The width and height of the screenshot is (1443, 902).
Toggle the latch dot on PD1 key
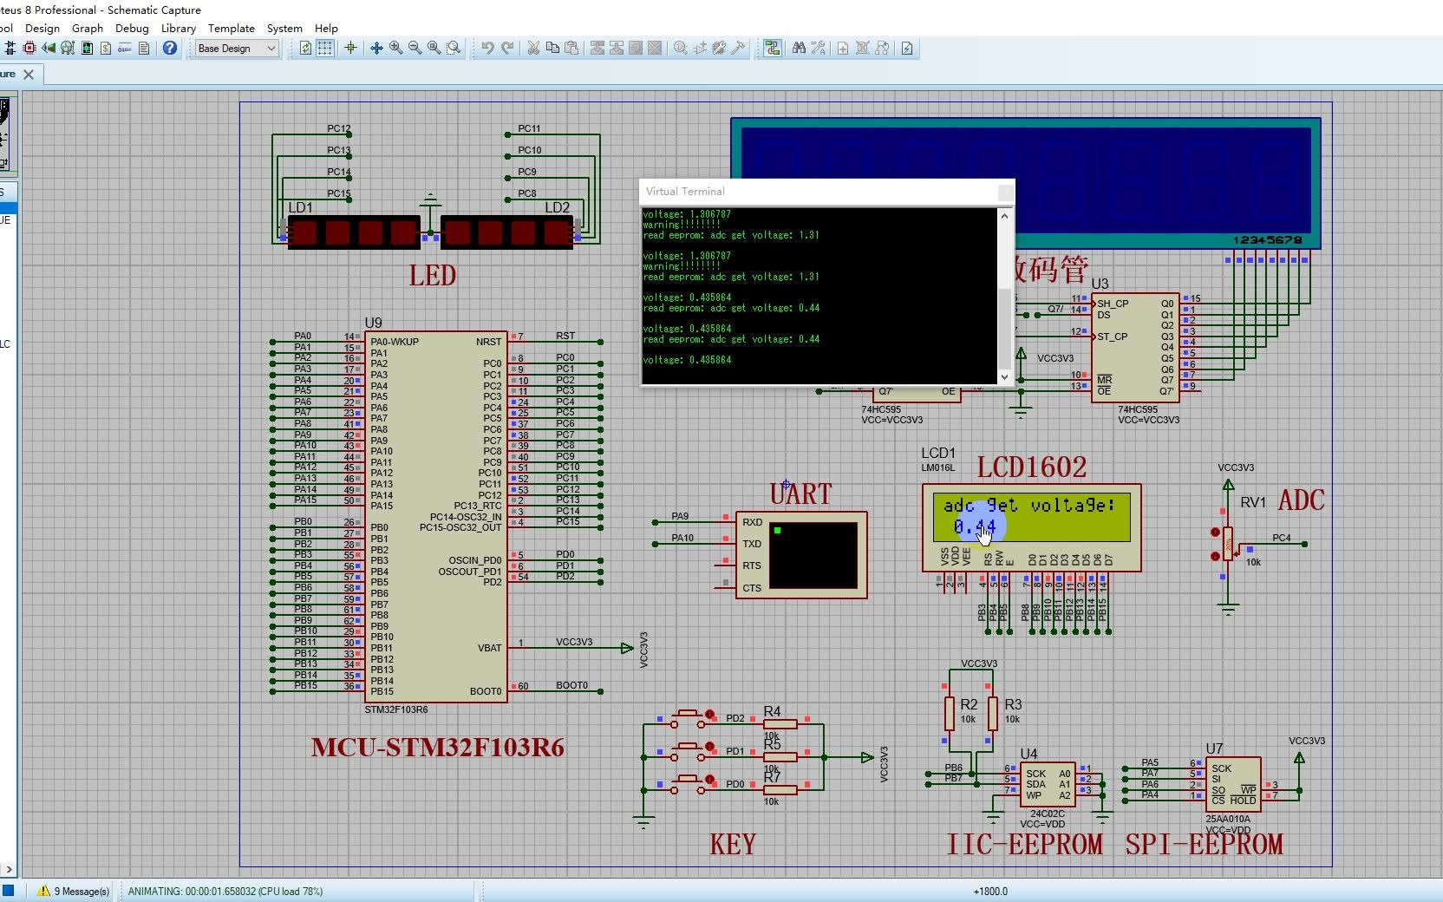(710, 747)
